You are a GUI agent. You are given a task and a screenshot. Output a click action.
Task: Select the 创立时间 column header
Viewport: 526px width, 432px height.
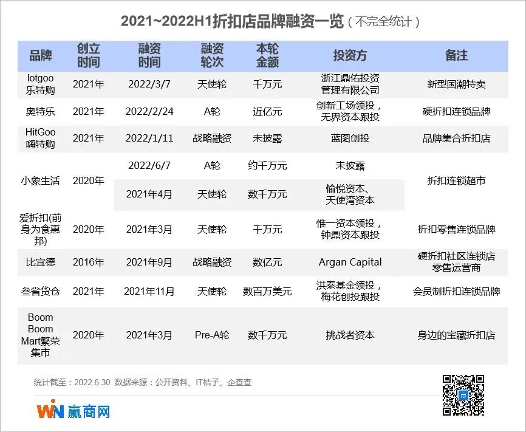coord(89,55)
